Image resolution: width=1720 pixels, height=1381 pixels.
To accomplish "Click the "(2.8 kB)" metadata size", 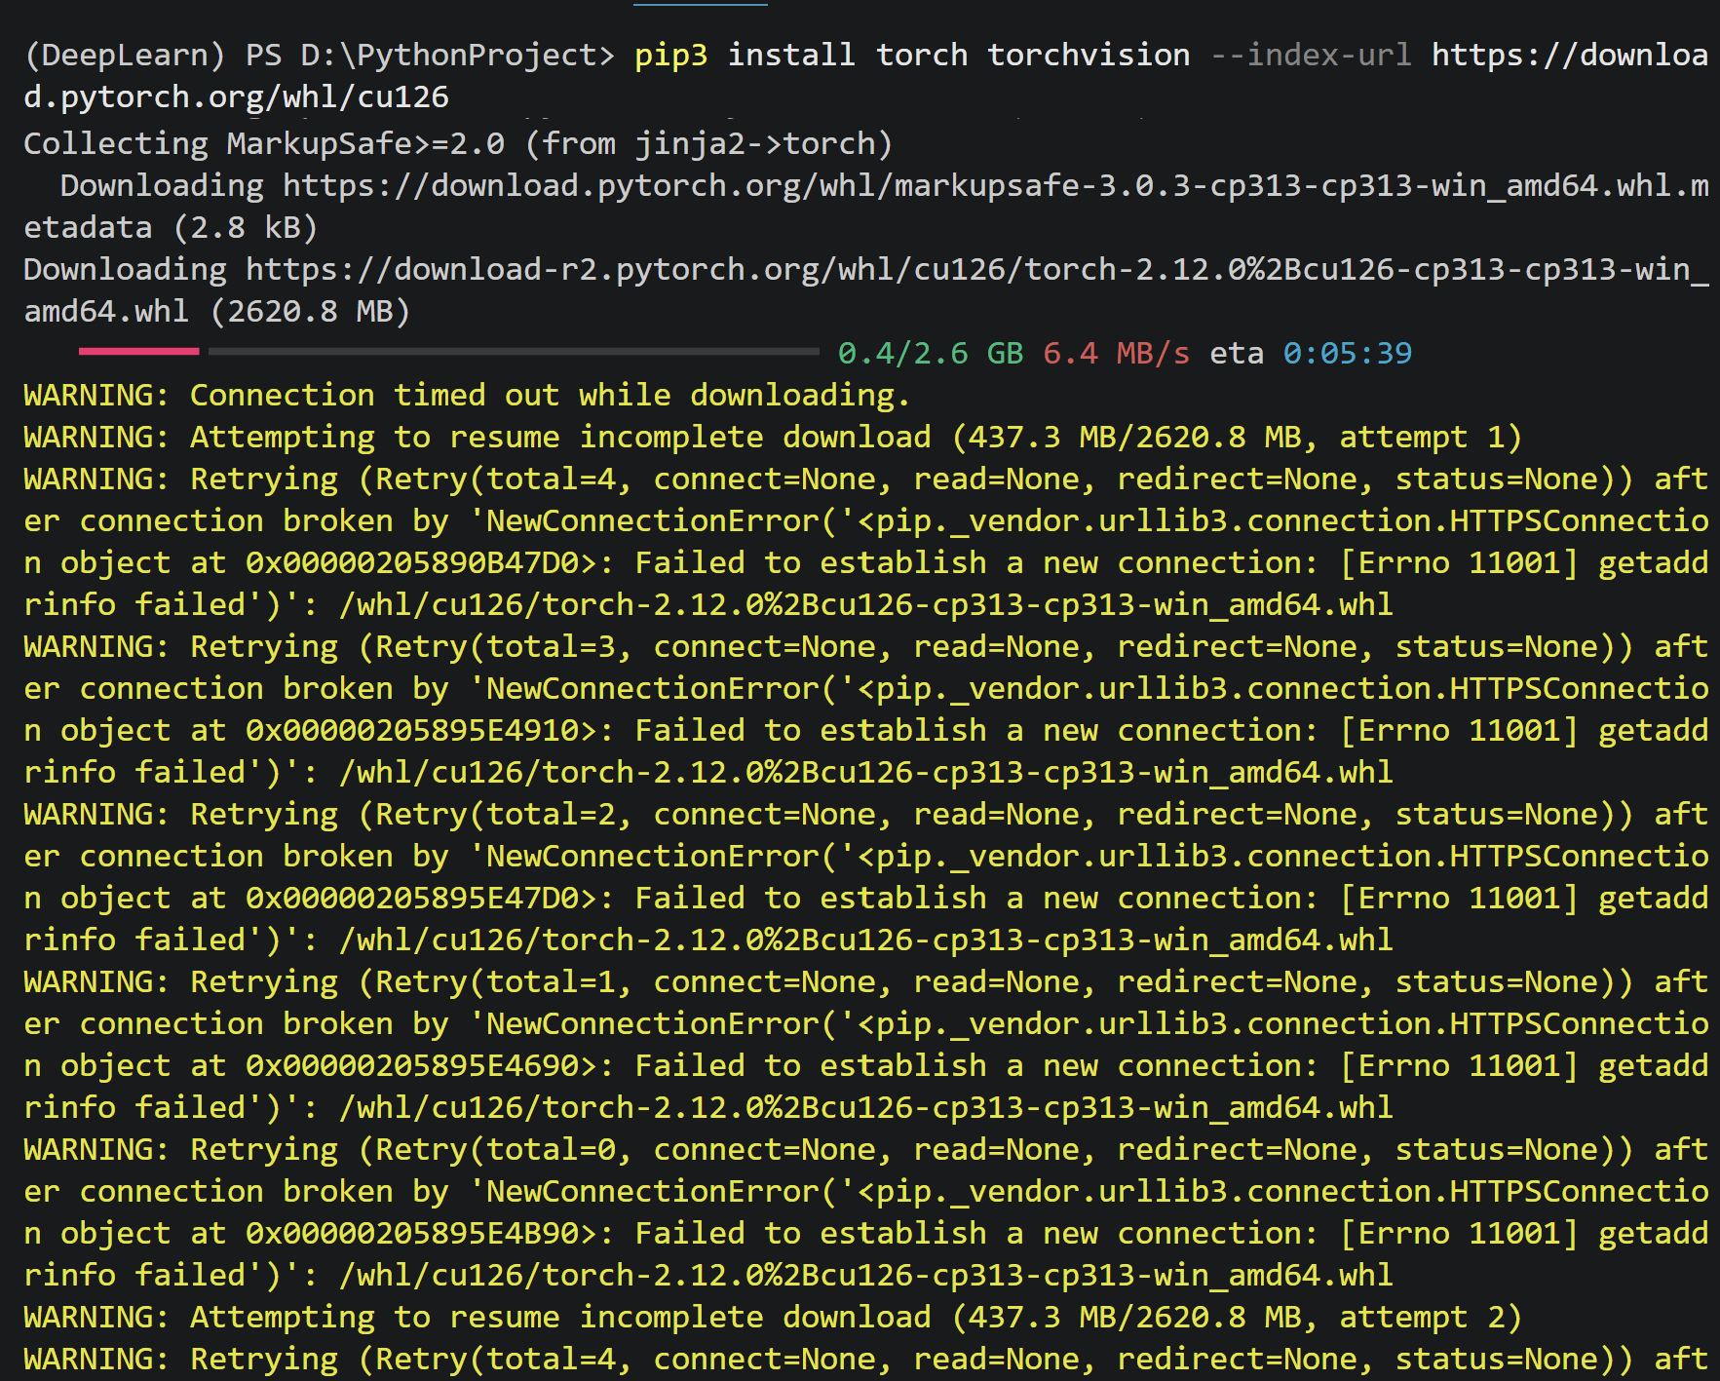I will point(246,228).
